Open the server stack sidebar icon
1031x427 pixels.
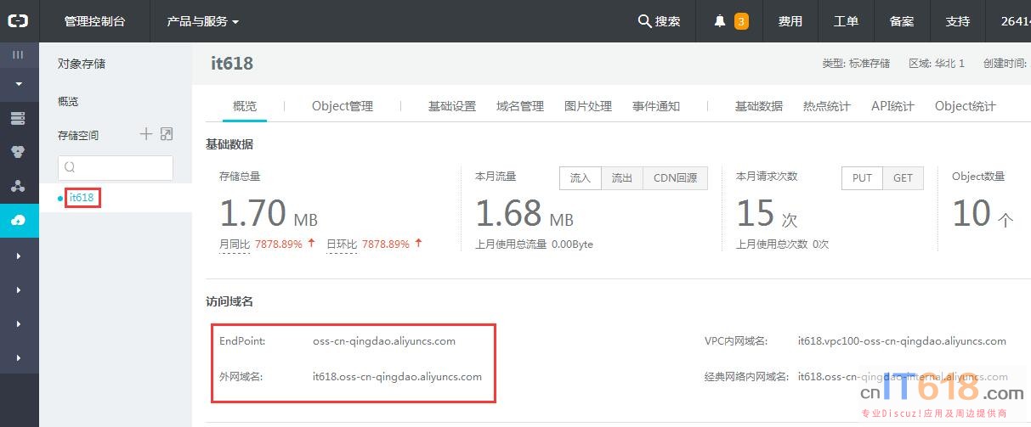click(x=18, y=118)
